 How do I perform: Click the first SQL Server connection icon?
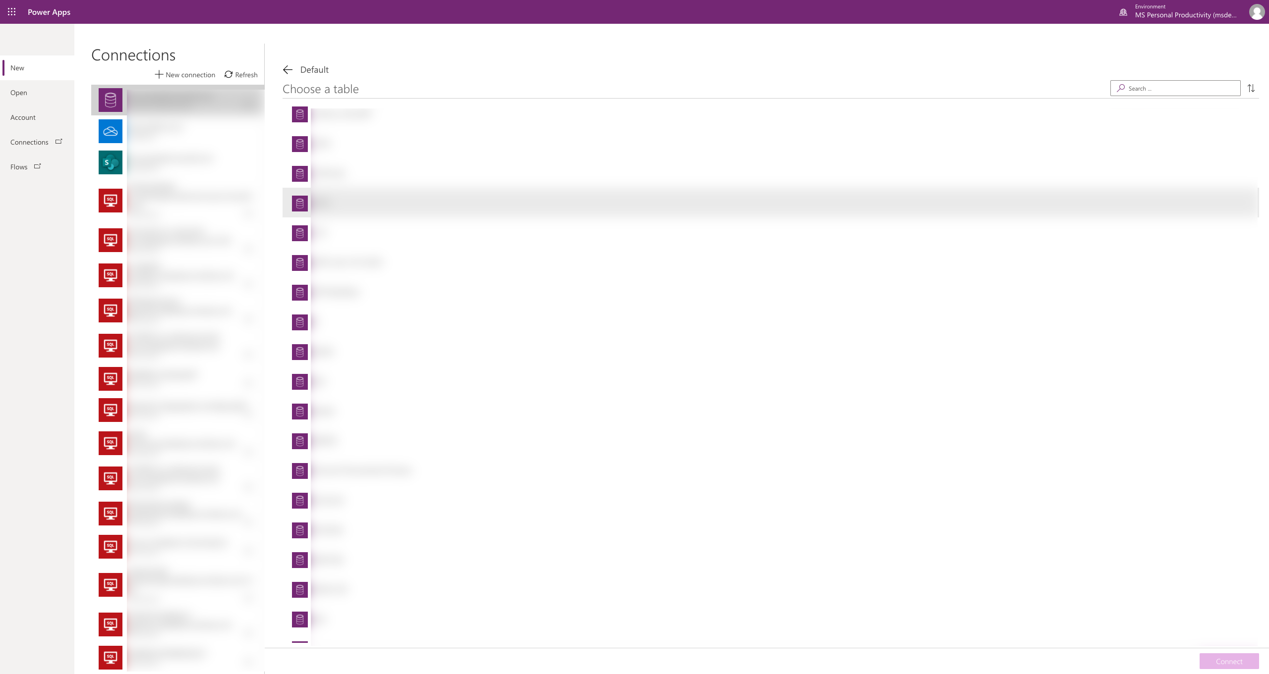110,201
